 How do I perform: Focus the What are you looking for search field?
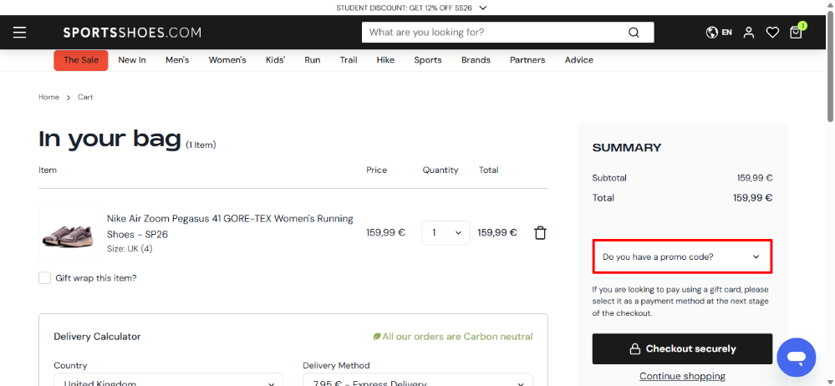click(496, 33)
